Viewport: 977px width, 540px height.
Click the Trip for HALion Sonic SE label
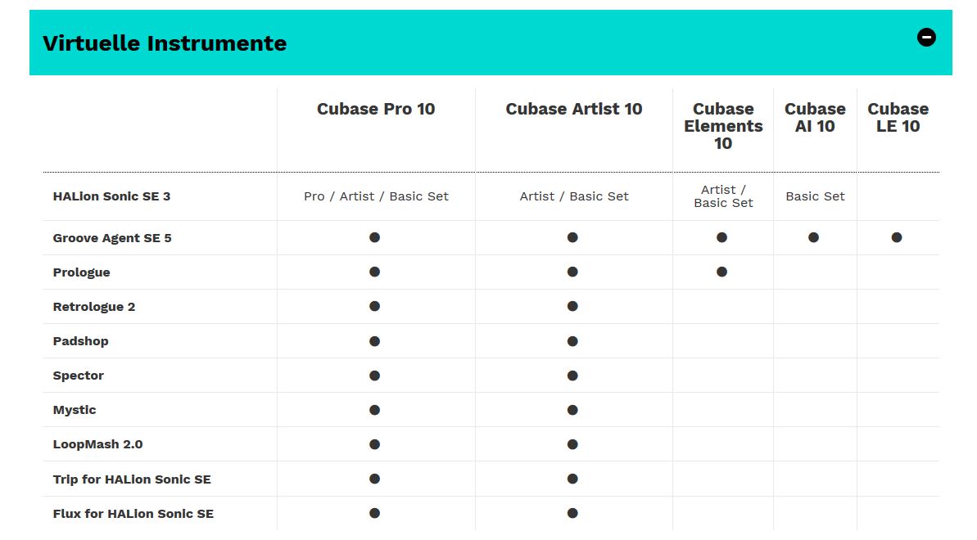point(132,479)
